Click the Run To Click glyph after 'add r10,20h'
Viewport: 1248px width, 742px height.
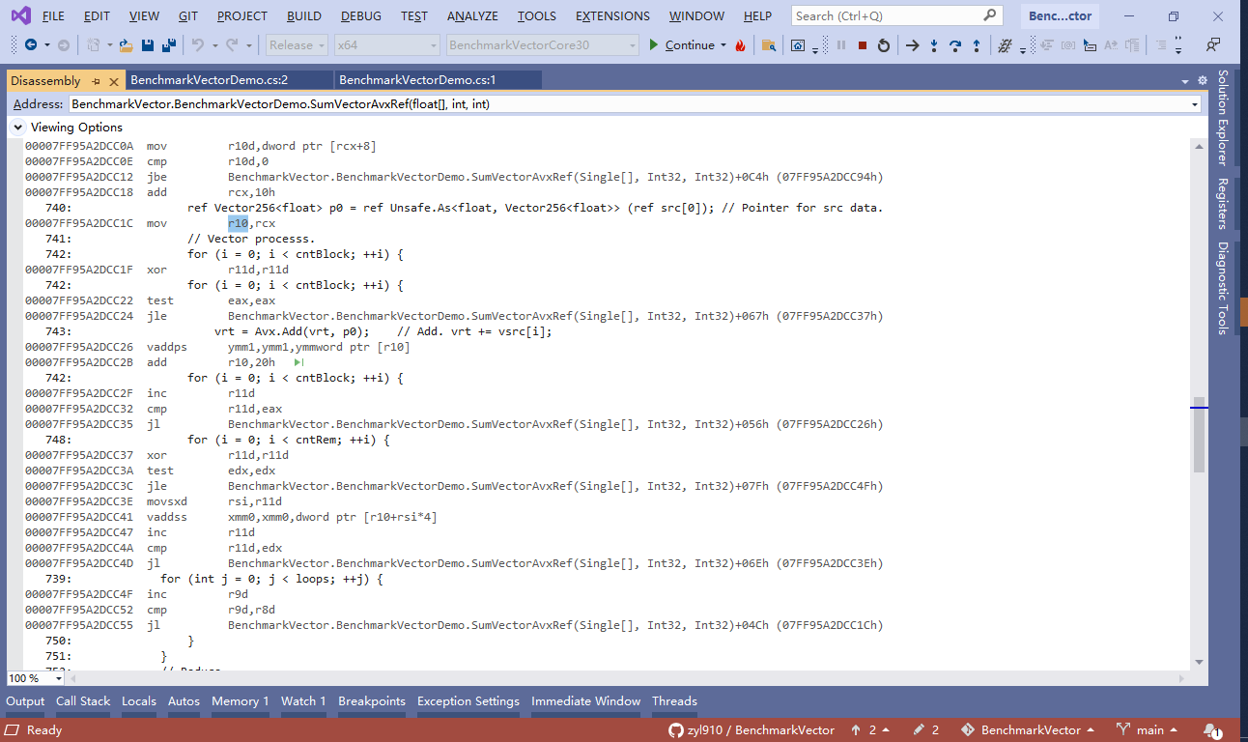pyautogui.click(x=299, y=362)
